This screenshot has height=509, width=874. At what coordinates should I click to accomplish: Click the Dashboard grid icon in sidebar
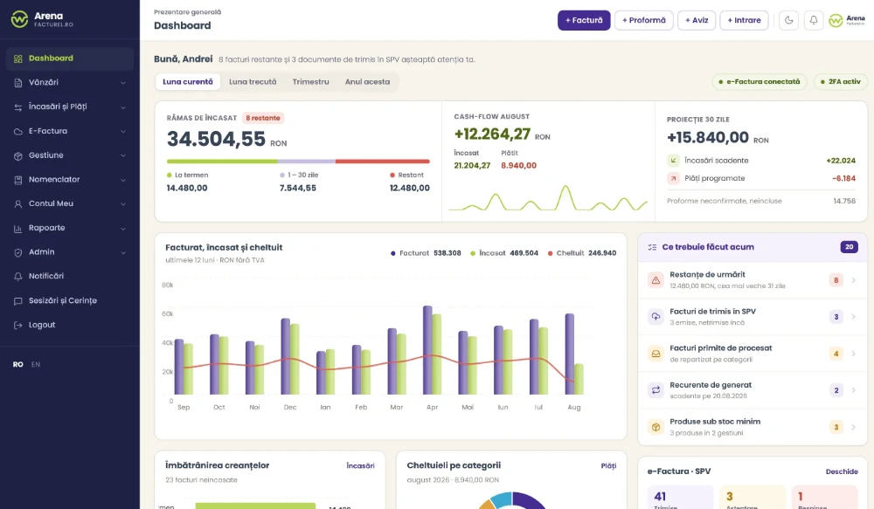pyautogui.click(x=17, y=58)
